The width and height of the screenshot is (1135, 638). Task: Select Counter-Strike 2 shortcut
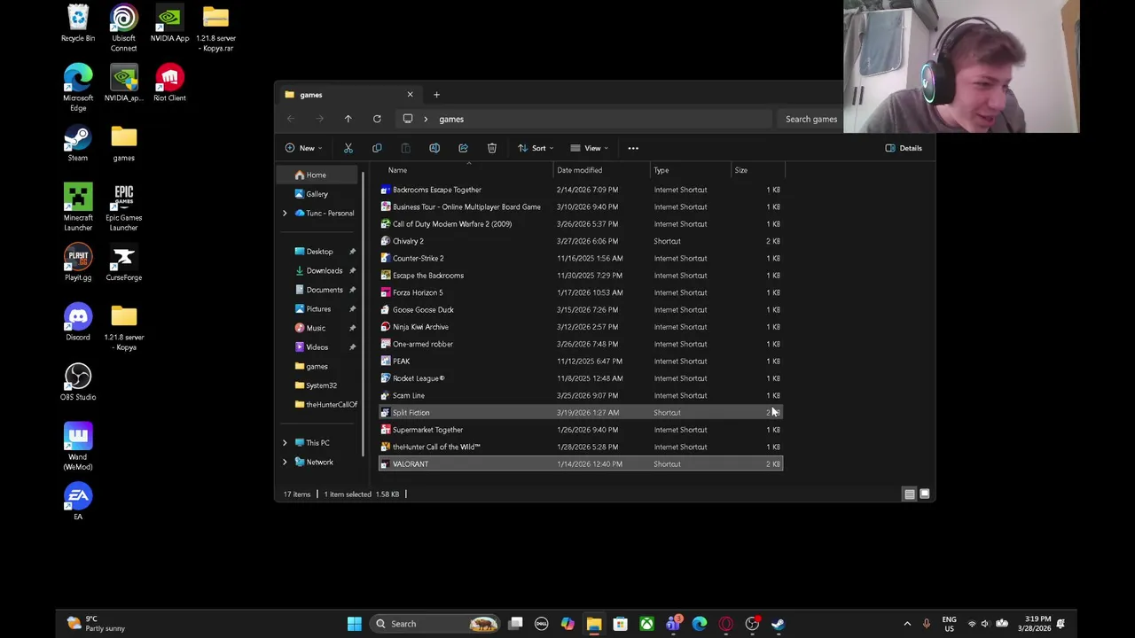(581, 259)
